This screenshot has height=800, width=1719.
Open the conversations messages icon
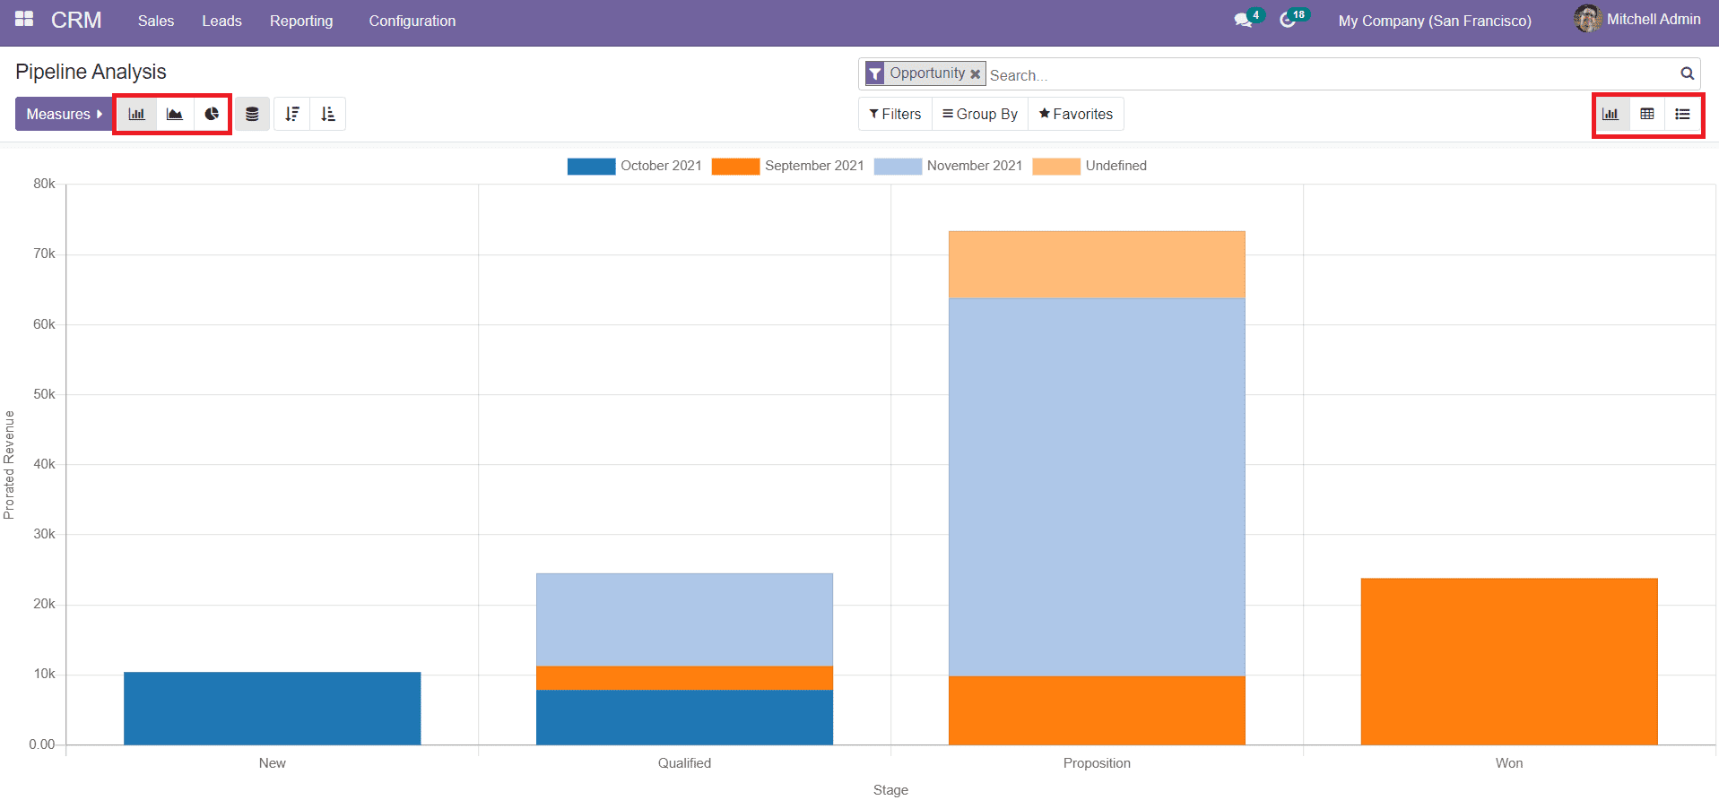coord(1243,20)
